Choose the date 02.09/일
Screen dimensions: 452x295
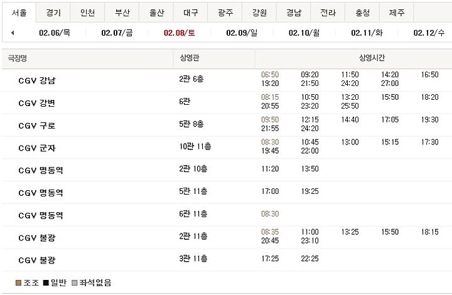pyautogui.click(x=242, y=33)
